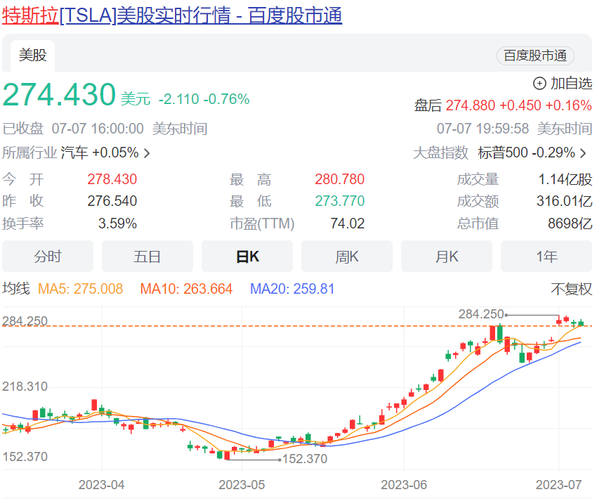The image size is (604, 499).
Task: Open the 不复权 adjustment dropdown
Action: click(571, 289)
